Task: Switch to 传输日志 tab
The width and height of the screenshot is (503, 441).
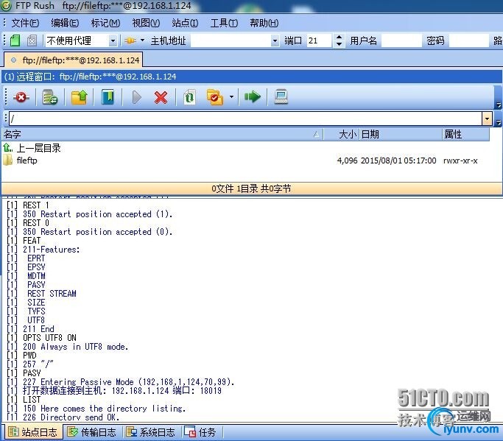Action: [x=91, y=432]
